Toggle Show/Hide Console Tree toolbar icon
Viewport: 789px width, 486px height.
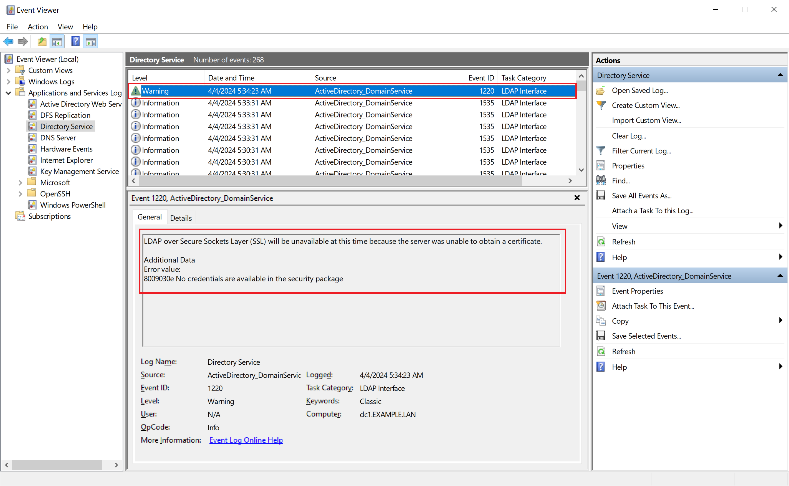coord(57,42)
